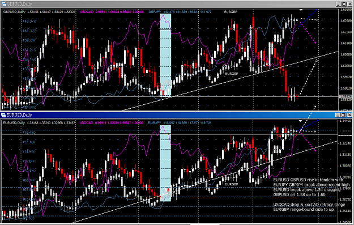This screenshot has width=354, height=225.
Task: Click the GBPJPY quote label in GBPUSD chart
Action: (180, 12)
